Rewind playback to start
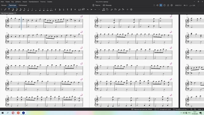 point(157,5)
